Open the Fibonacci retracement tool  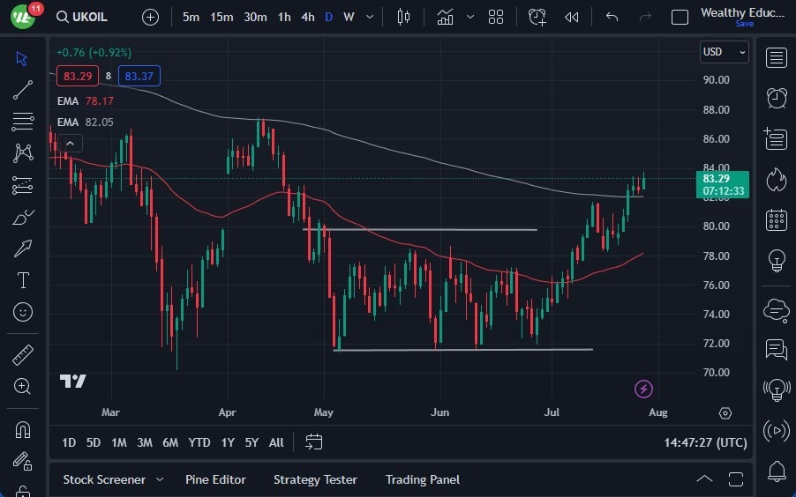23,121
